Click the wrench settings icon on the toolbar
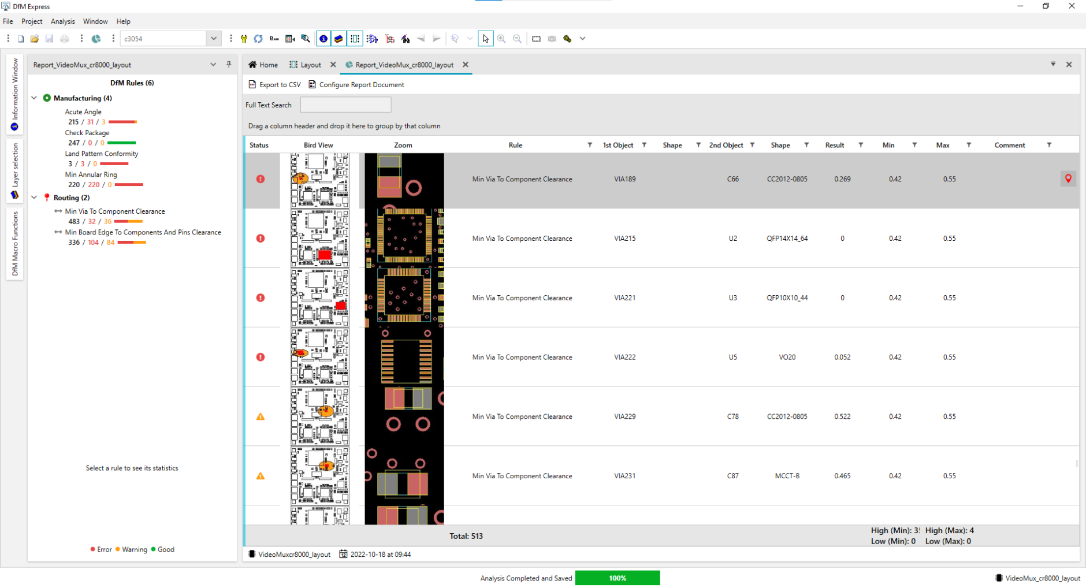The height and width of the screenshot is (588, 1086). [x=244, y=39]
